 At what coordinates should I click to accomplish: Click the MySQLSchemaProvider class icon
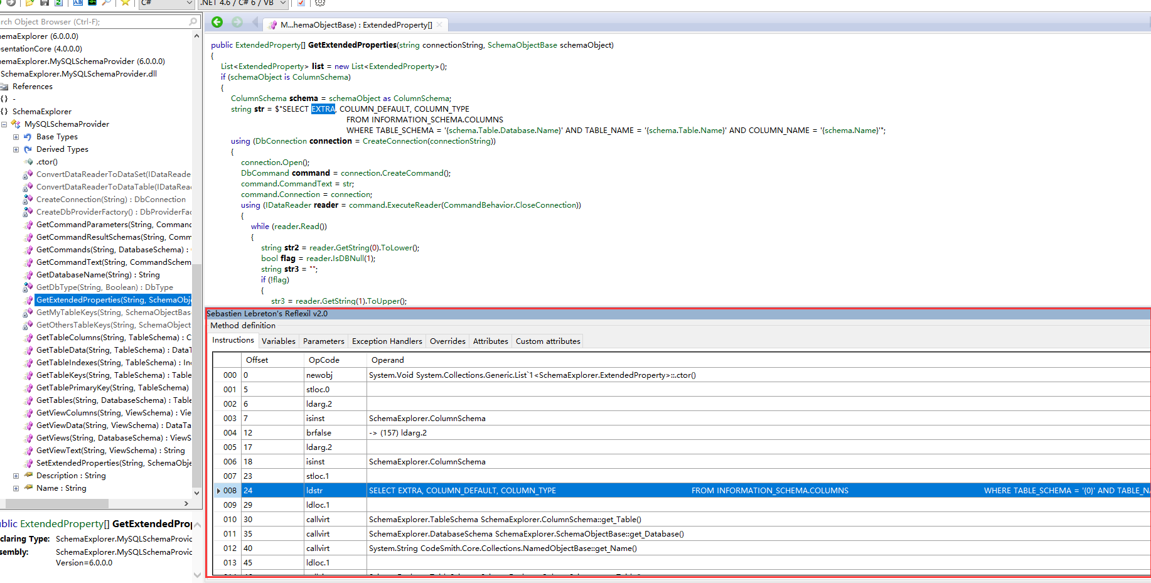click(x=16, y=124)
